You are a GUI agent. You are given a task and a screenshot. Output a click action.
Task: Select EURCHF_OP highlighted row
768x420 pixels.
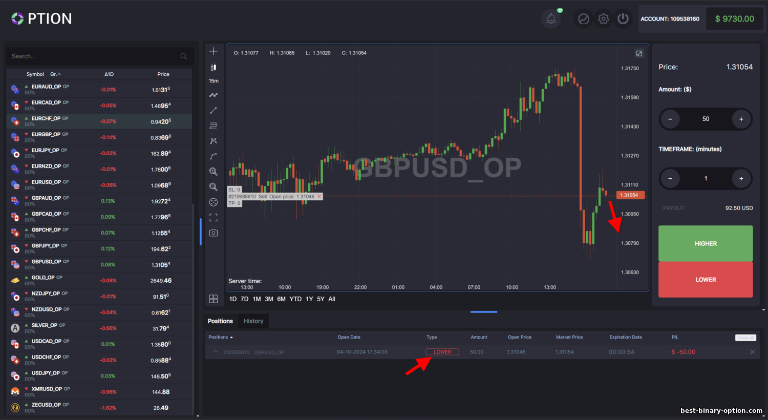99,121
